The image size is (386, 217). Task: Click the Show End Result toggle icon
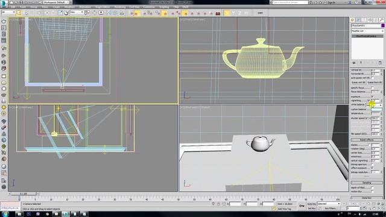point(361,63)
